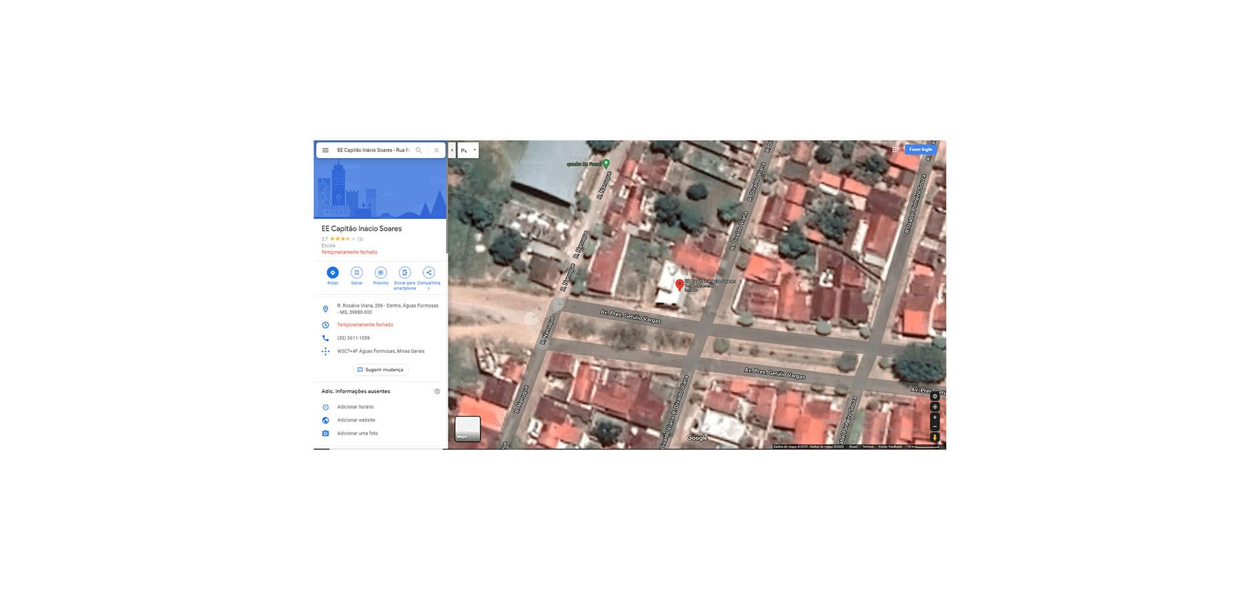Screen dimensions: 1260x590
Task: Zoom in with the plus button
Action: (935, 418)
